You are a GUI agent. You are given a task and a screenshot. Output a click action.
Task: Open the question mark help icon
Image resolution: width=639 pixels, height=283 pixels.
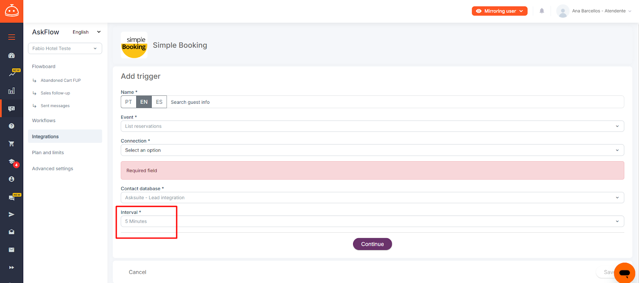coord(12,126)
